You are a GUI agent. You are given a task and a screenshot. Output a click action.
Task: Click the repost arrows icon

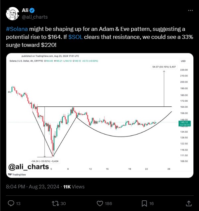pyautogui.click(x=55, y=203)
